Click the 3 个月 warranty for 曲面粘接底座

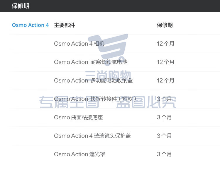tap(164, 117)
